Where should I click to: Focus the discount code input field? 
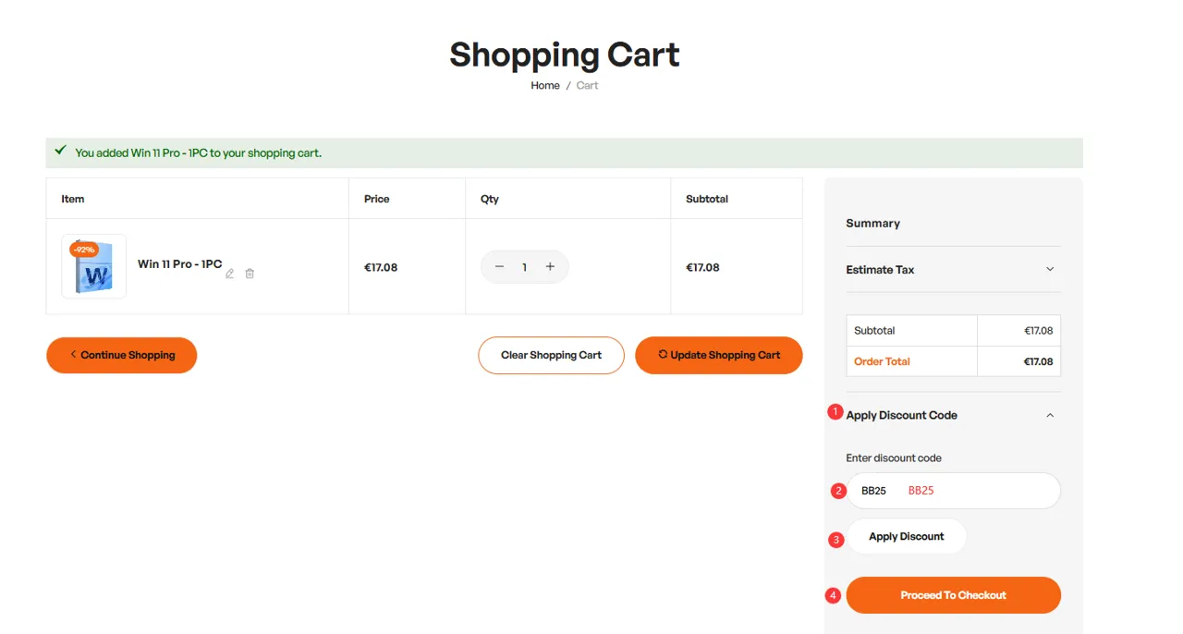point(954,491)
